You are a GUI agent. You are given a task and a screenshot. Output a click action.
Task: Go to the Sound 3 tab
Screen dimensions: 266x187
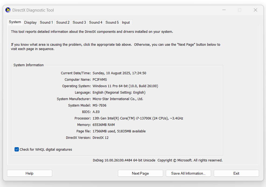(79, 22)
